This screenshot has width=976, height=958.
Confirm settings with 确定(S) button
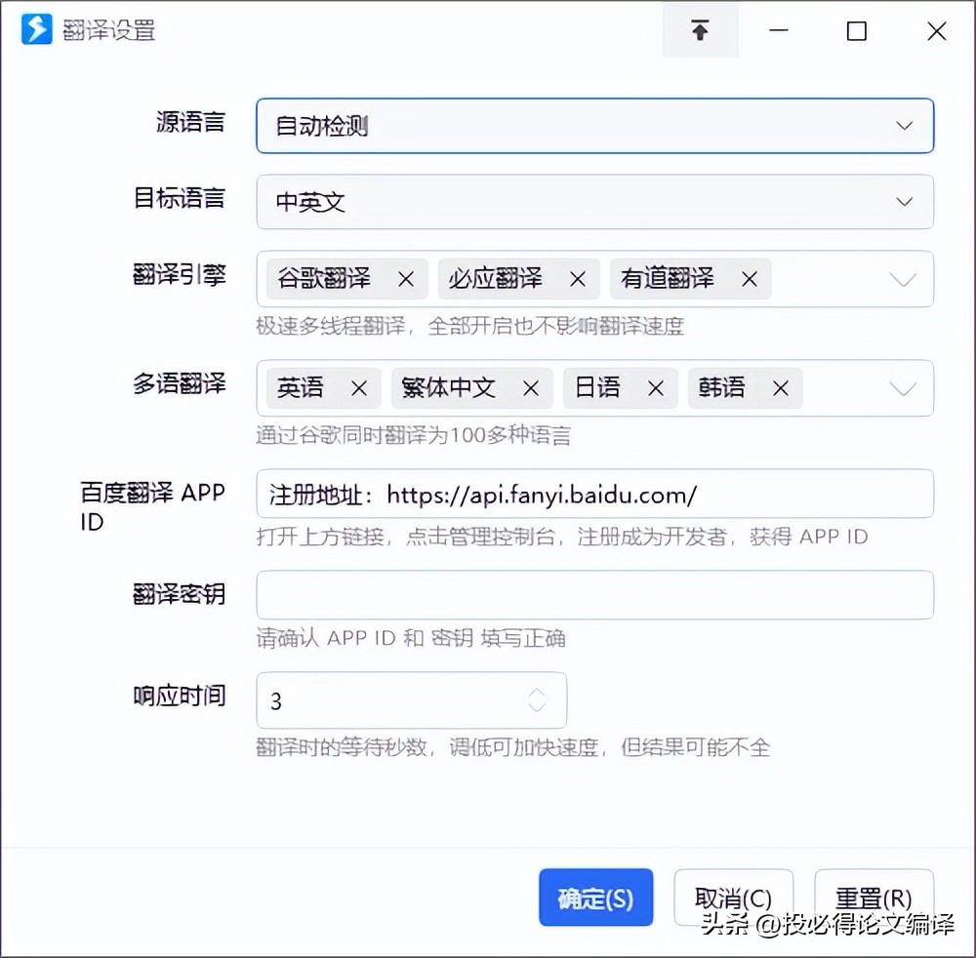click(x=595, y=898)
